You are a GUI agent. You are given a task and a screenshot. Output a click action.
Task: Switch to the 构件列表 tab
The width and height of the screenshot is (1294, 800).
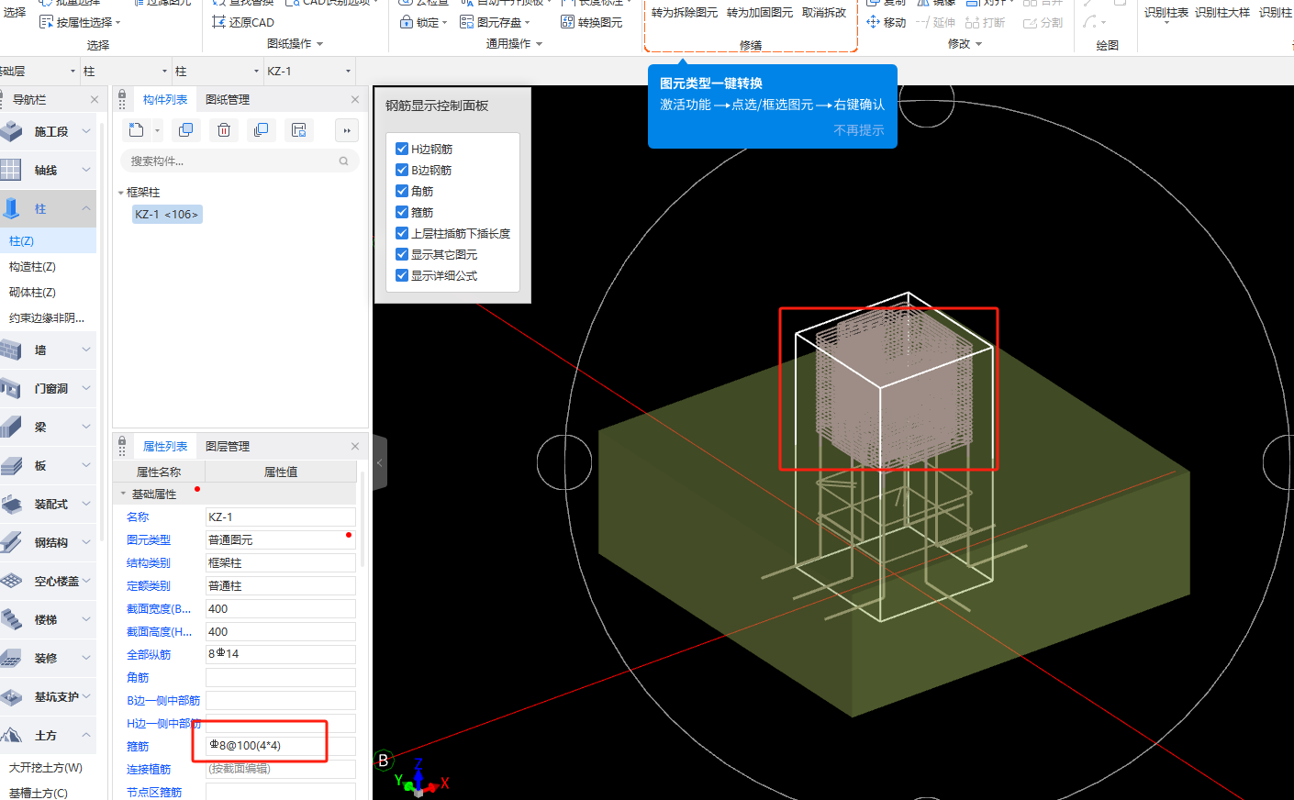[165, 99]
